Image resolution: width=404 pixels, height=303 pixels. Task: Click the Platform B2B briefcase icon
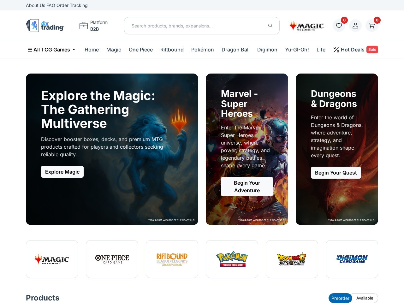coord(83,25)
